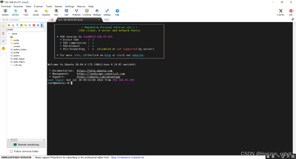The image size is (296, 159).
Task: Click the Name column sort arrow
Action: pyautogui.click(x=9, y=34)
